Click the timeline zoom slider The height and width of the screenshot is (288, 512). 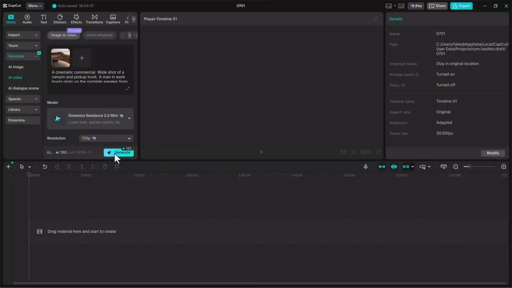(480, 167)
